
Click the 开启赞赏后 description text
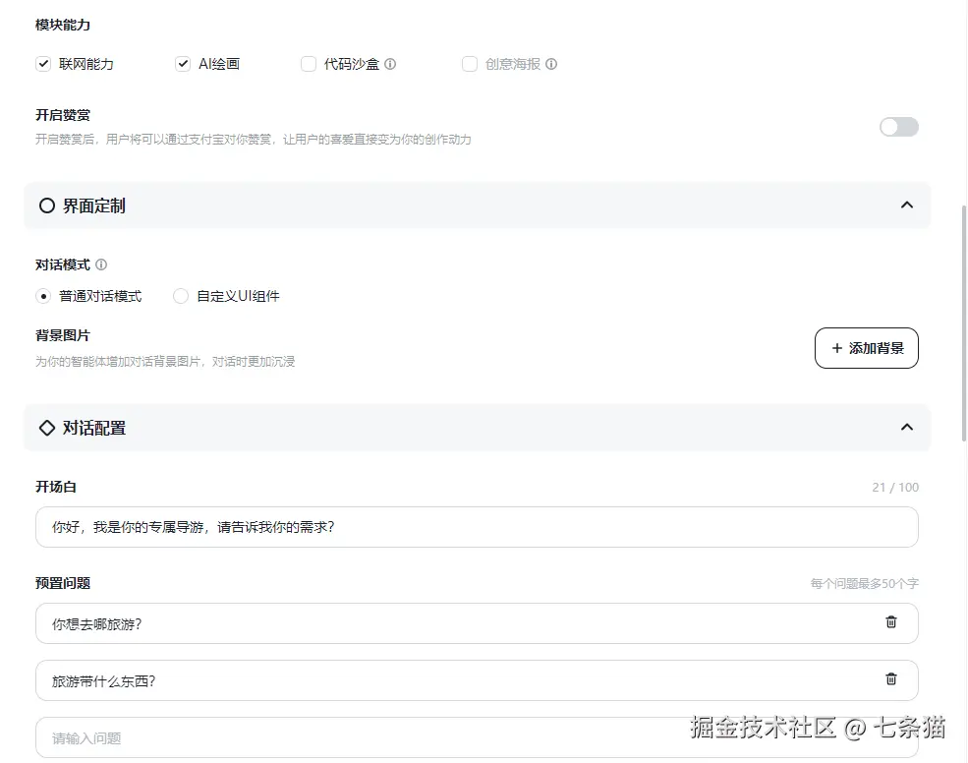click(254, 139)
